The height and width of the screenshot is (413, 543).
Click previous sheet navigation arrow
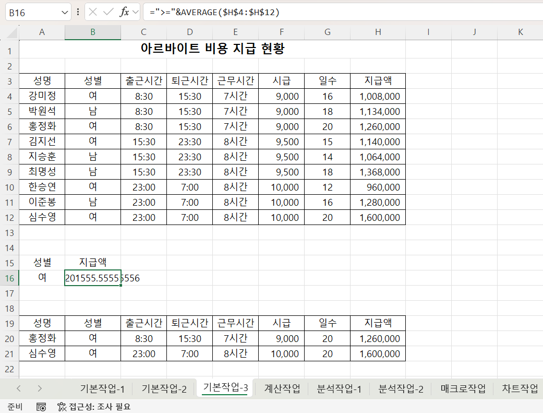click(x=19, y=388)
